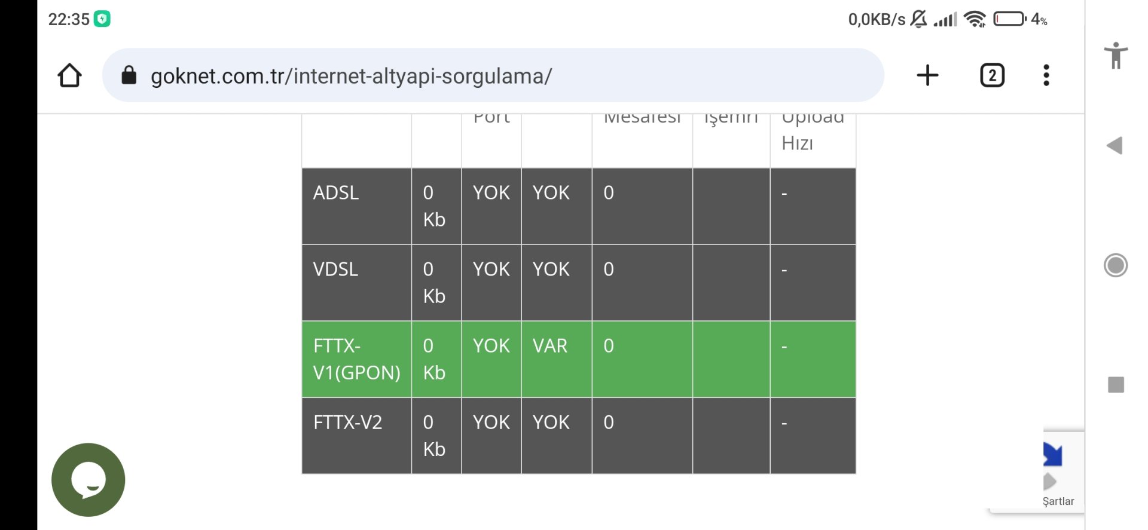The height and width of the screenshot is (530, 1148).
Task: Select the VDSL row label
Action: (x=335, y=269)
